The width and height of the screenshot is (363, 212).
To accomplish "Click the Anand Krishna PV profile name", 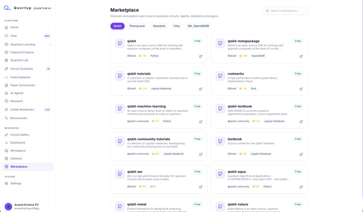I will [x=27, y=205].
